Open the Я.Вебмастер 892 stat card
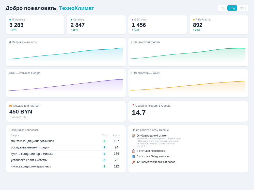The width and height of the screenshot is (254, 190). pyautogui.click(x=219, y=25)
